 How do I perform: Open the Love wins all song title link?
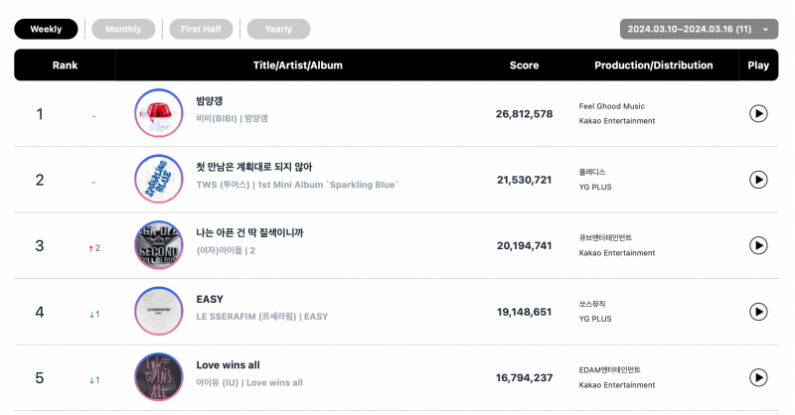(x=229, y=364)
